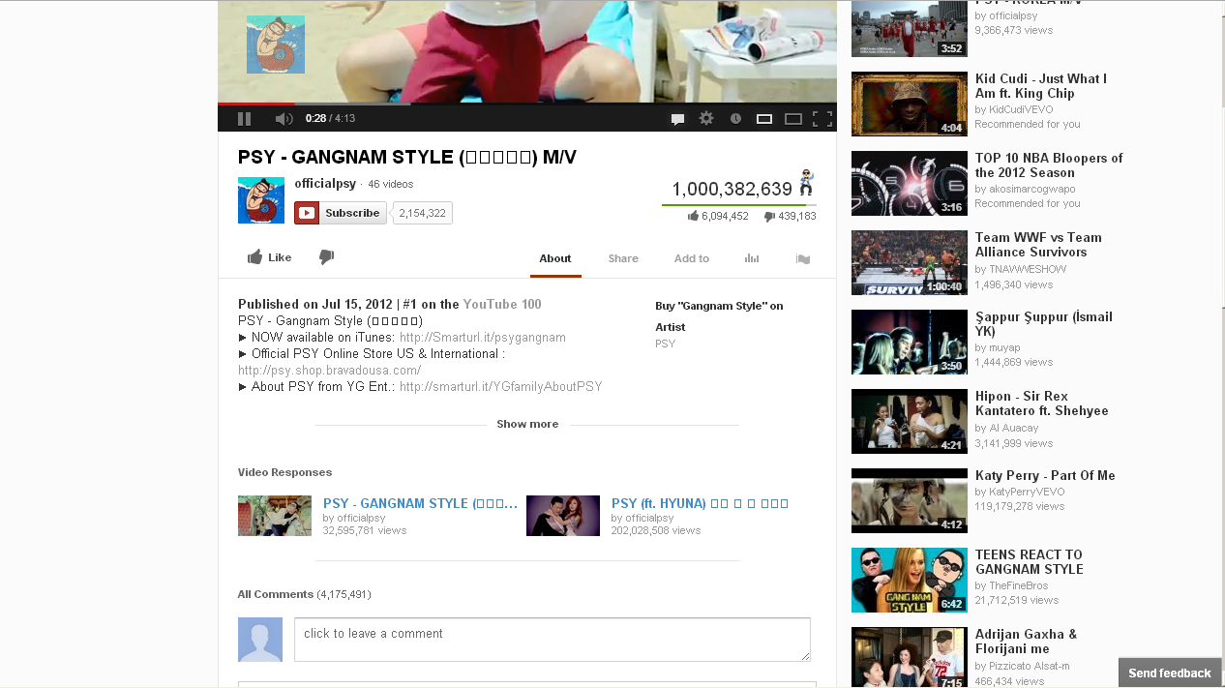This screenshot has width=1225, height=688.
Task: Select the Add to tab
Action: click(x=692, y=258)
